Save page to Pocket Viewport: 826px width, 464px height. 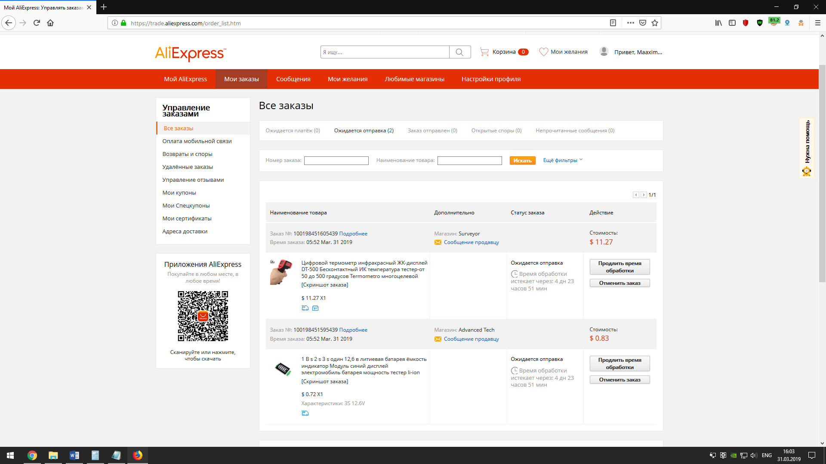tap(643, 23)
